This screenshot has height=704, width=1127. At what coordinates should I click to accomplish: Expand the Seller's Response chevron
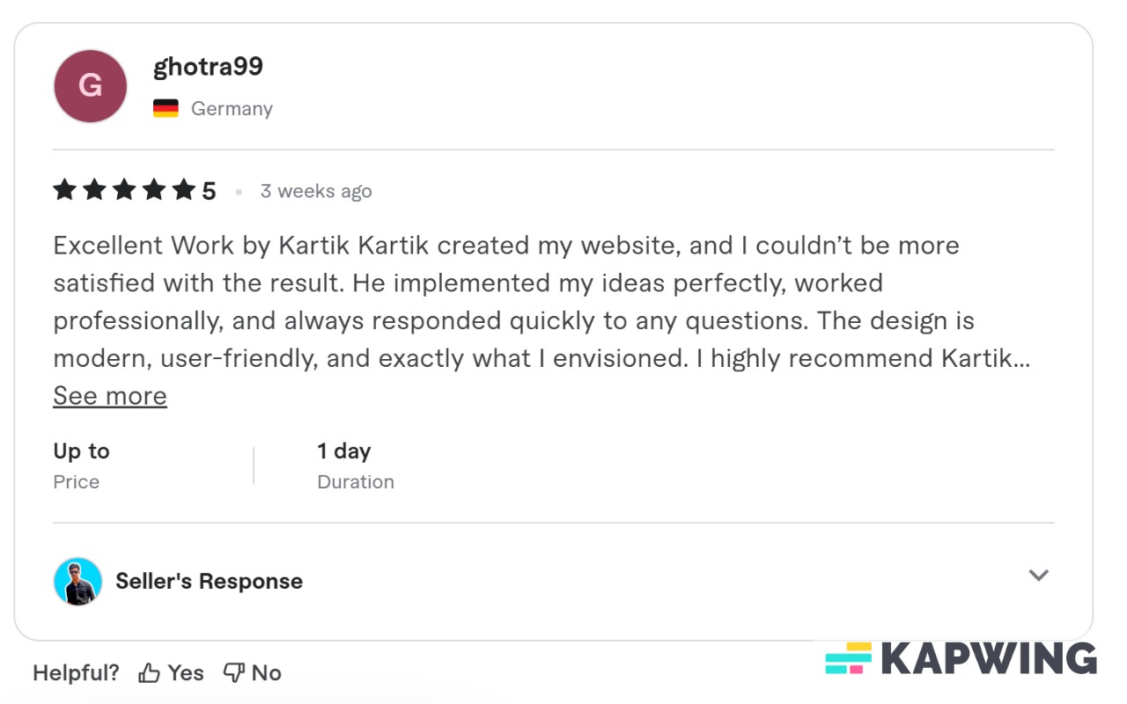tap(1039, 576)
